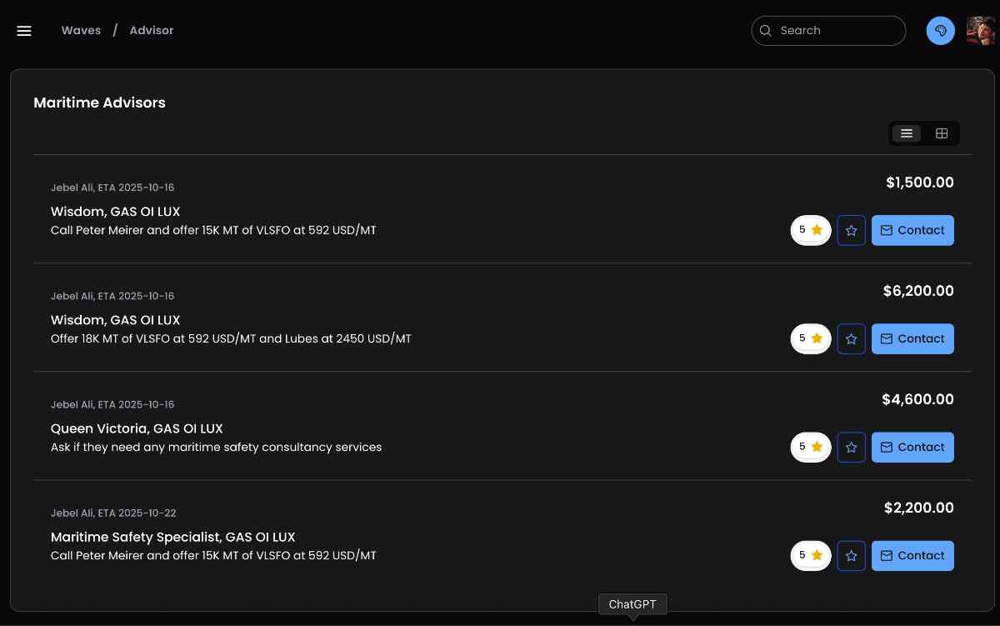Open the hamburger navigation menu
The width and height of the screenshot is (1000, 626).
[24, 31]
